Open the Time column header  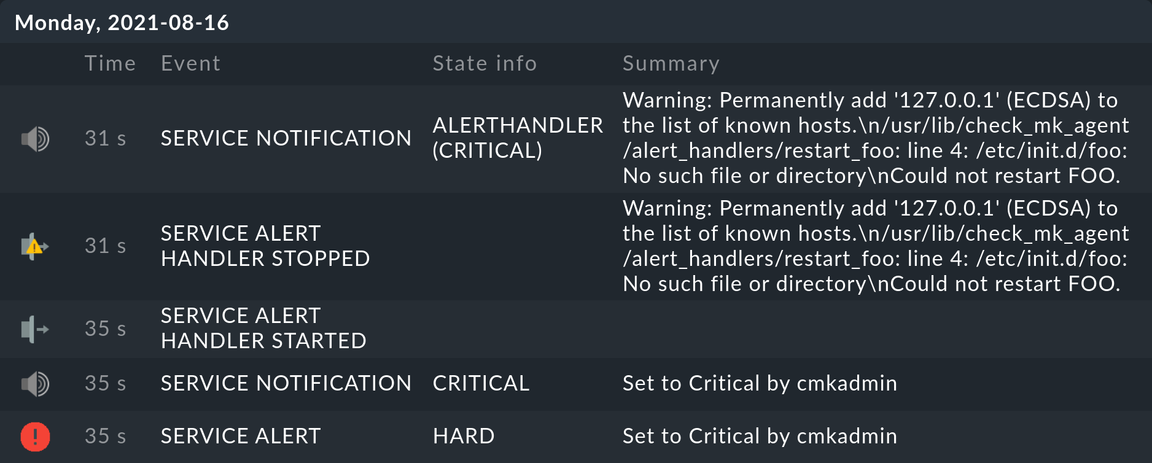(x=111, y=63)
